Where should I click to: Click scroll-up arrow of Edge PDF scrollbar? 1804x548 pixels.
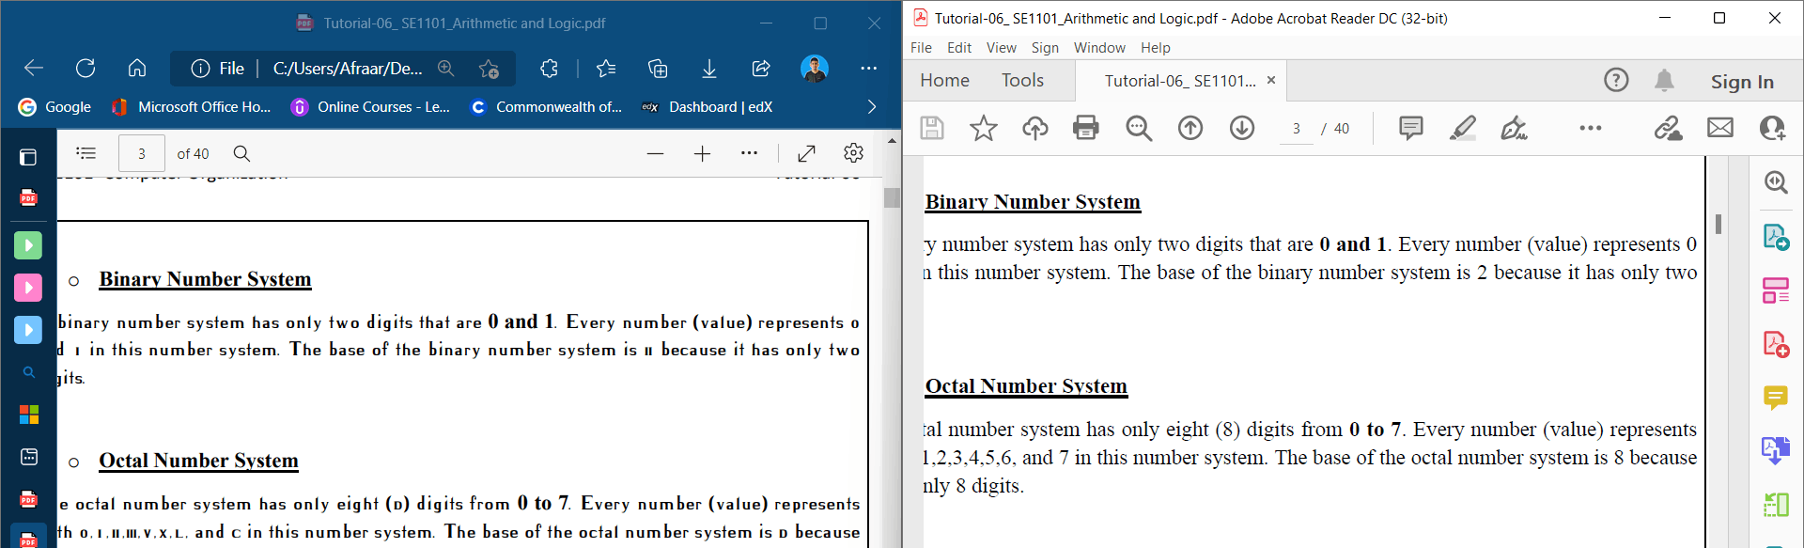click(892, 140)
